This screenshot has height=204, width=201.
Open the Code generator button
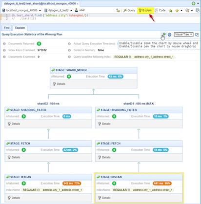tap(160, 10)
